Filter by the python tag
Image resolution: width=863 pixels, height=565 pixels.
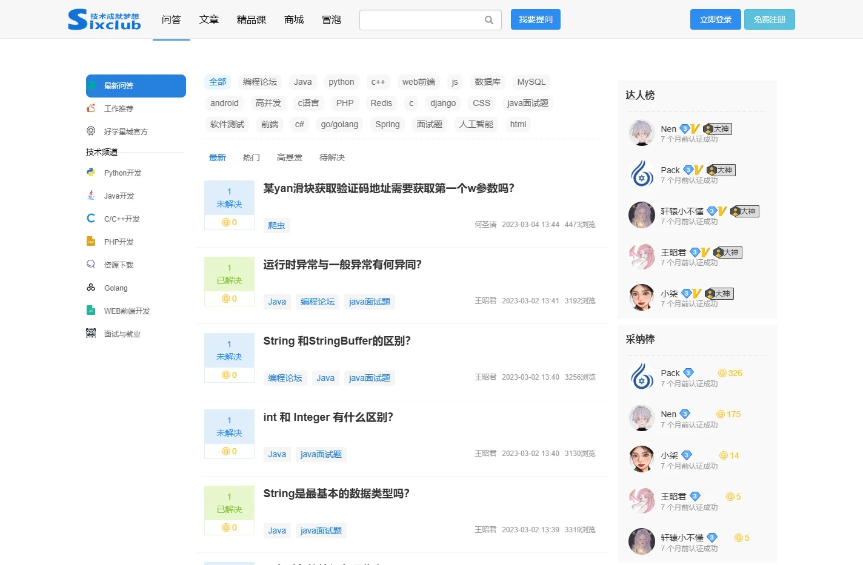(x=341, y=82)
